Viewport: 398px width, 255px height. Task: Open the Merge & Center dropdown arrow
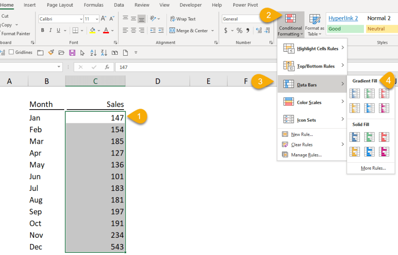point(213,31)
